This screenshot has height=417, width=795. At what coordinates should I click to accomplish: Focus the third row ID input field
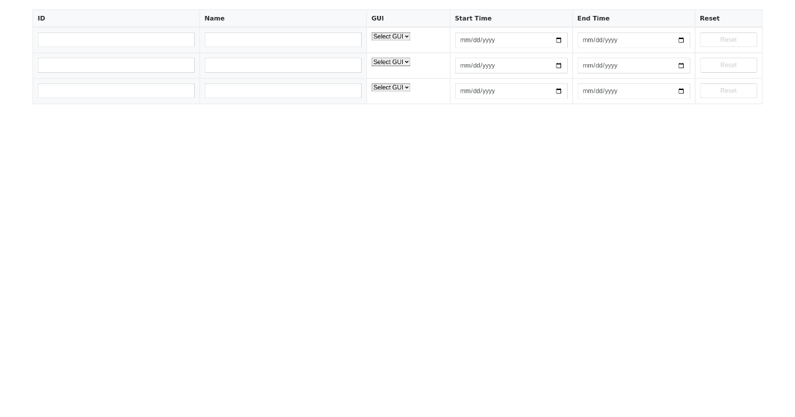116,91
